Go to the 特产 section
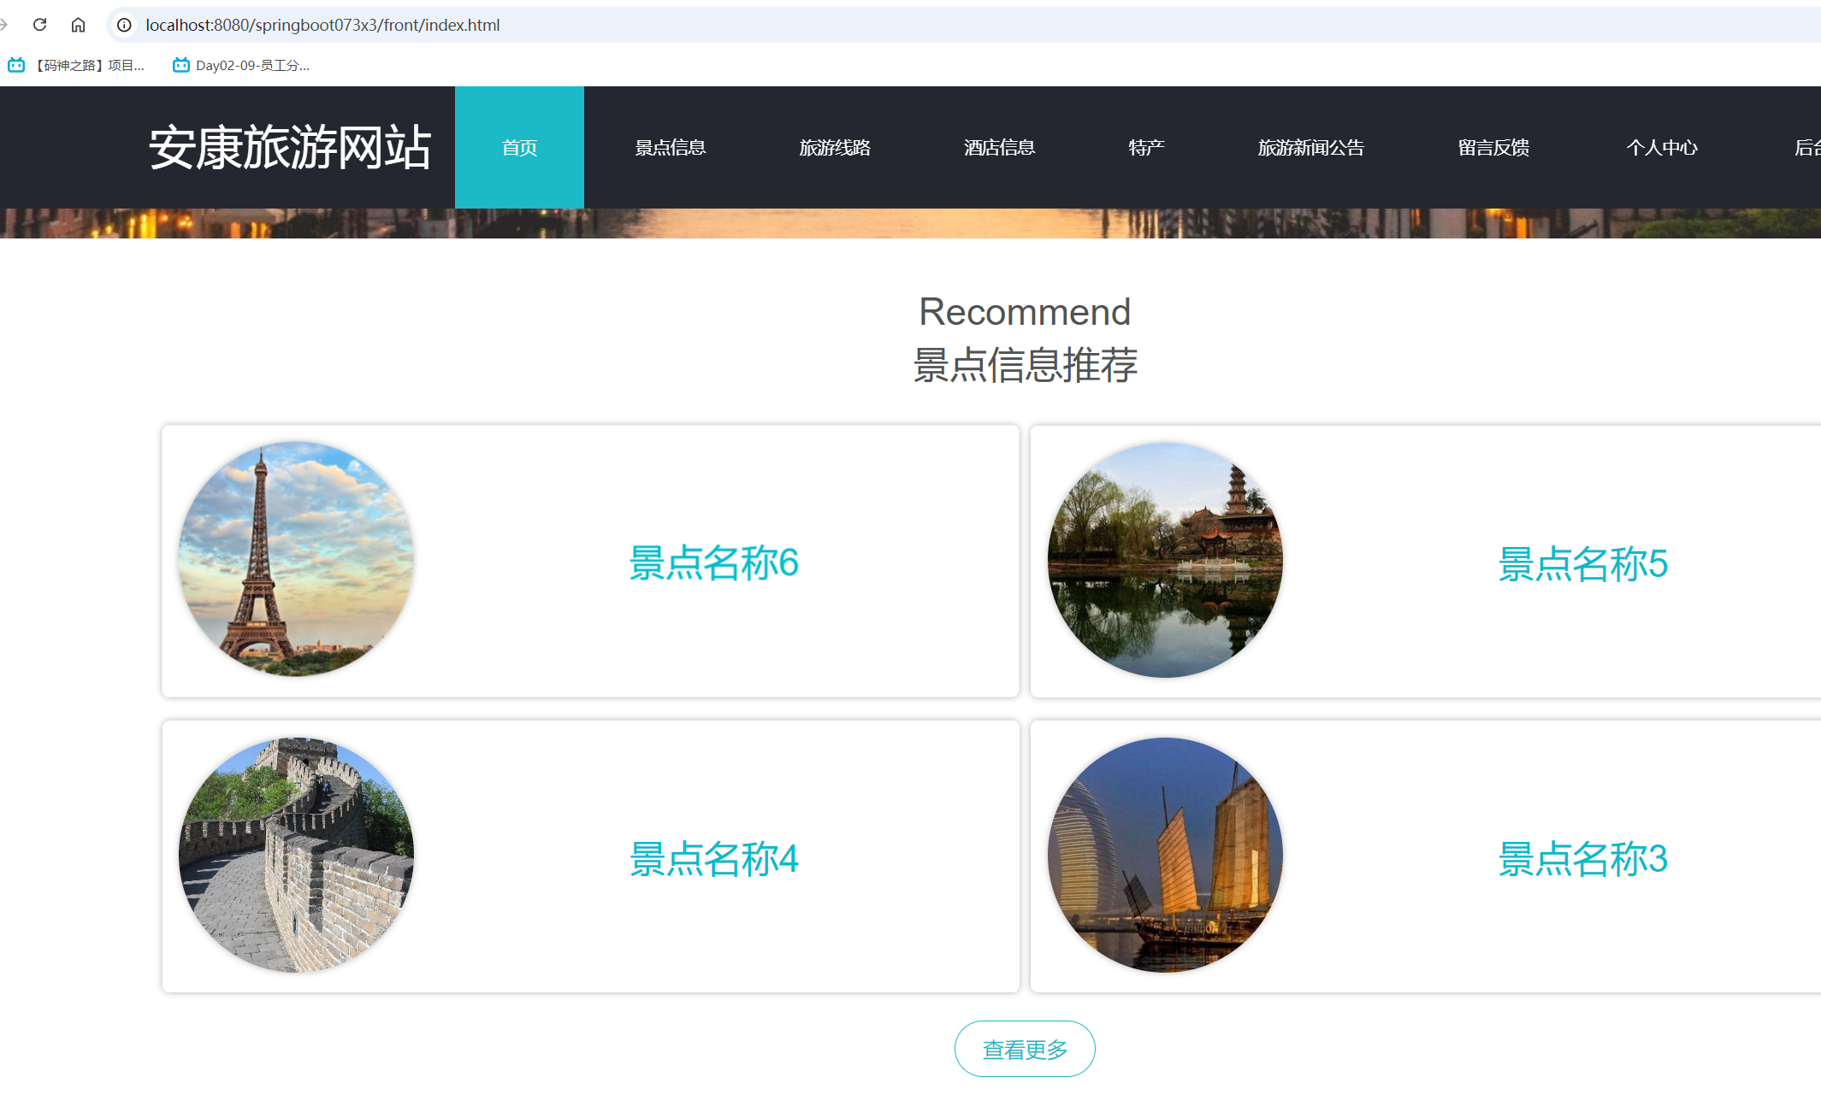 pyautogui.click(x=1146, y=147)
